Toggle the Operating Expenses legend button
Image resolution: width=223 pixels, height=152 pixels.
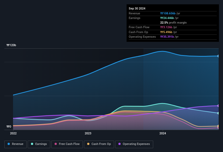tap(134, 144)
